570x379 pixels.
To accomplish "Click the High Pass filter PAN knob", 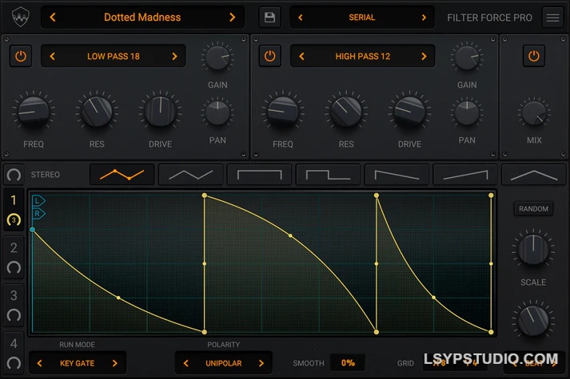I will pos(467,113).
